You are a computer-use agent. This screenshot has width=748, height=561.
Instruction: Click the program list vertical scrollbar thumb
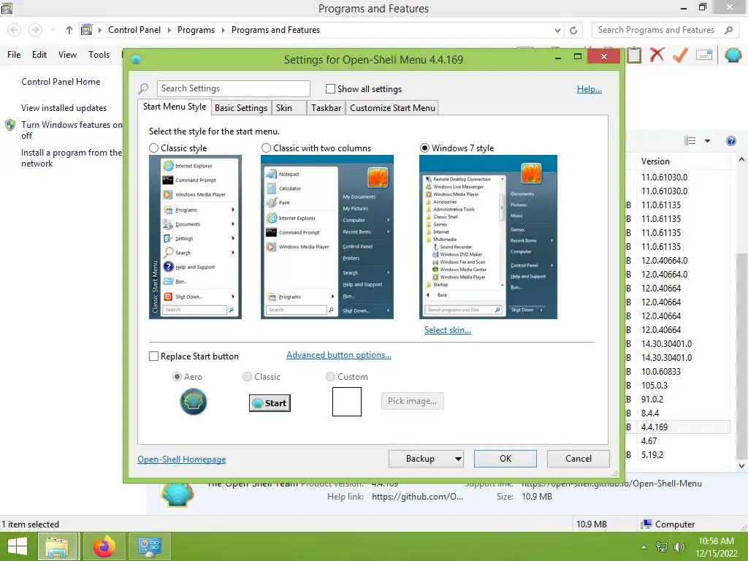742,356
